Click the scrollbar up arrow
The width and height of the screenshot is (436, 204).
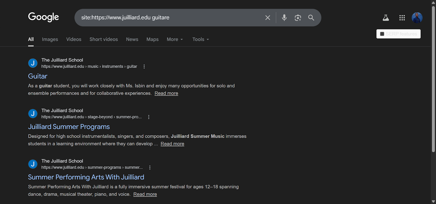[433, 2]
